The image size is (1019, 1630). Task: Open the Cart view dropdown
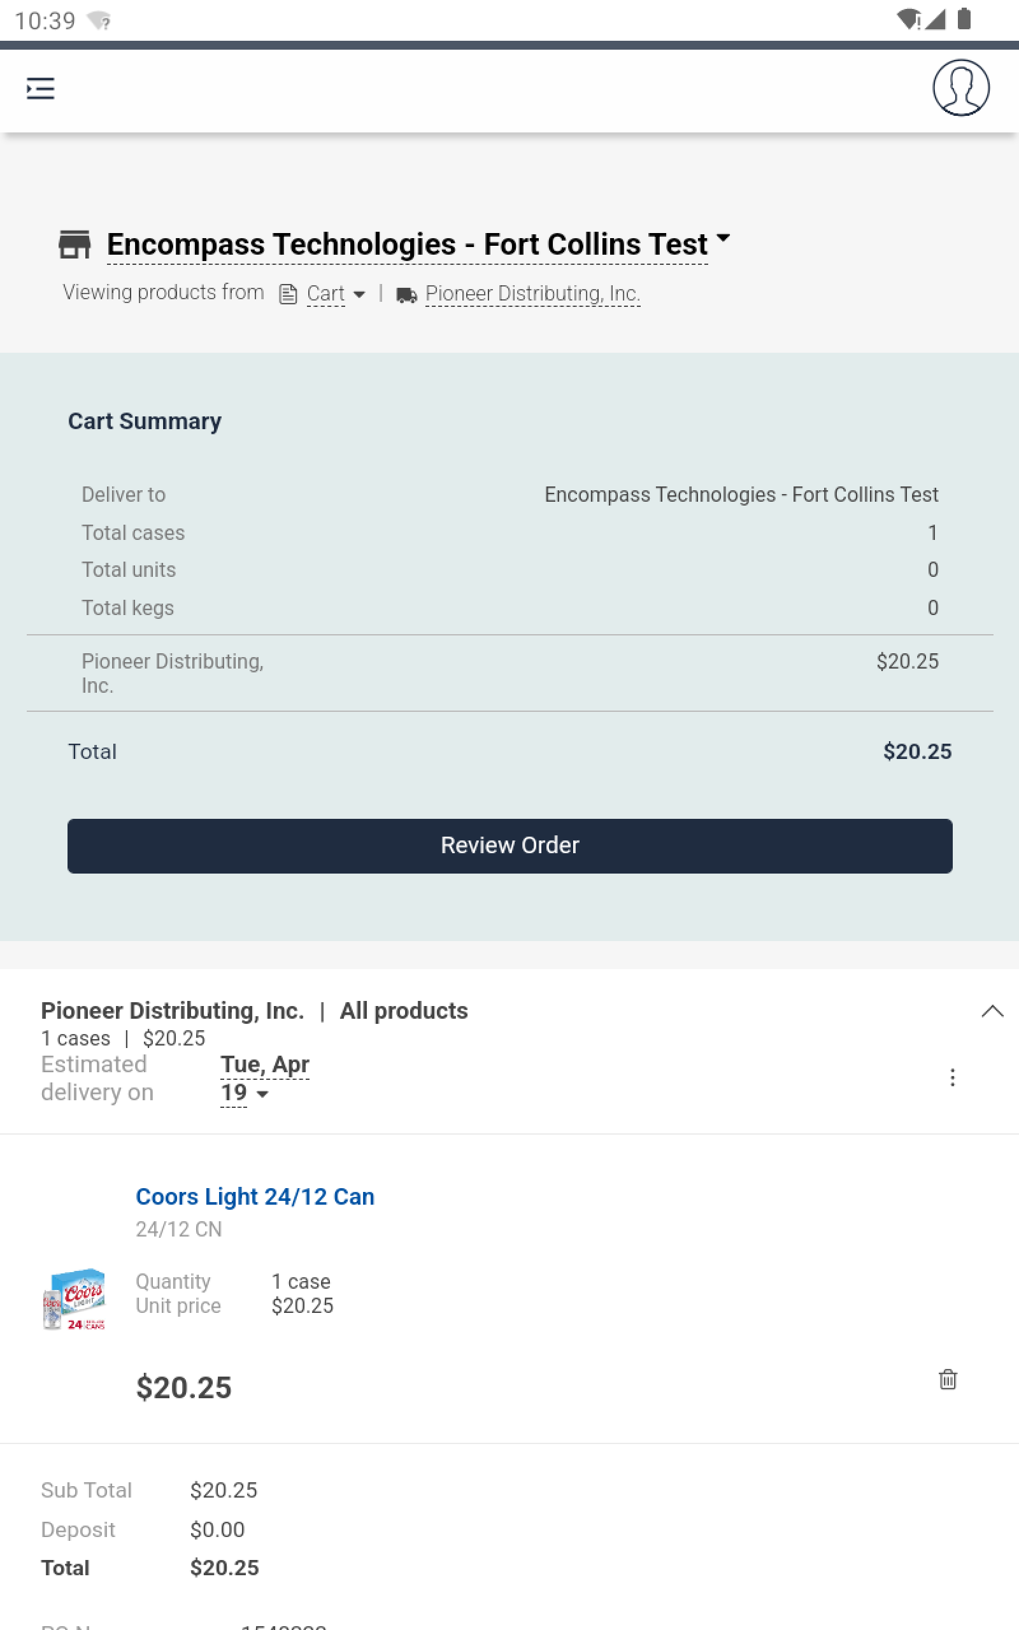pyautogui.click(x=336, y=294)
